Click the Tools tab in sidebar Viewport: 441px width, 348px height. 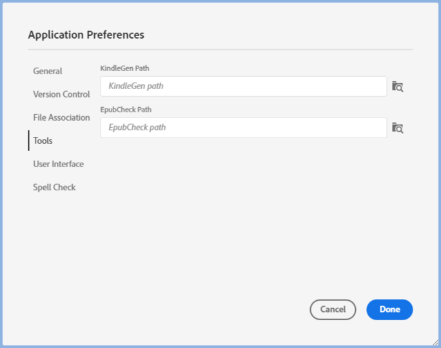pyautogui.click(x=43, y=141)
